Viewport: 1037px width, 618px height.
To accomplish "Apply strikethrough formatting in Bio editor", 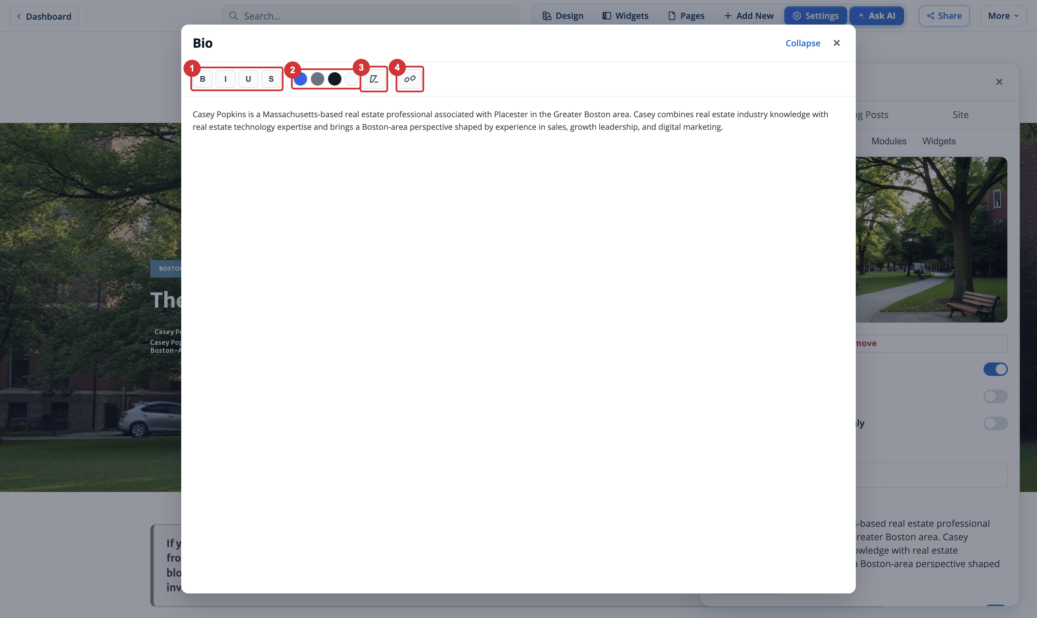I will pos(271,79).
